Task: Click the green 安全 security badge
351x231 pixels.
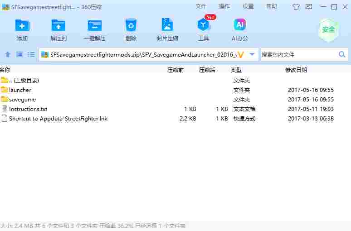Action: pyautogui.click(x=328, y=30)
